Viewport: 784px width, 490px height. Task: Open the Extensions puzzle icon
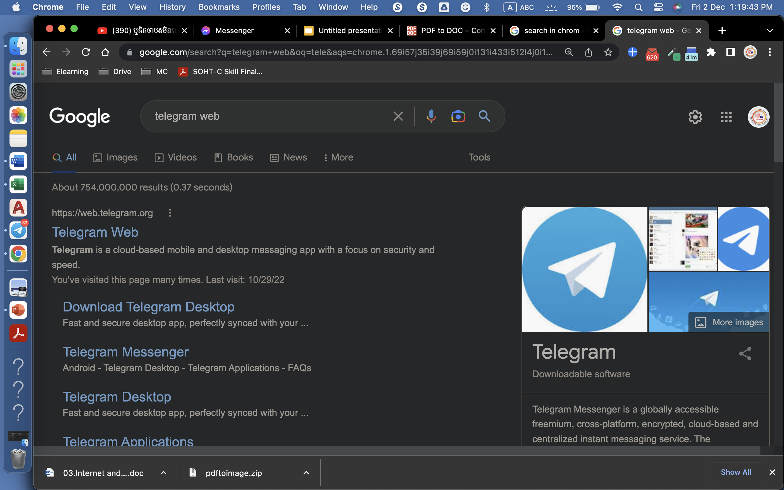pos(711,52)
